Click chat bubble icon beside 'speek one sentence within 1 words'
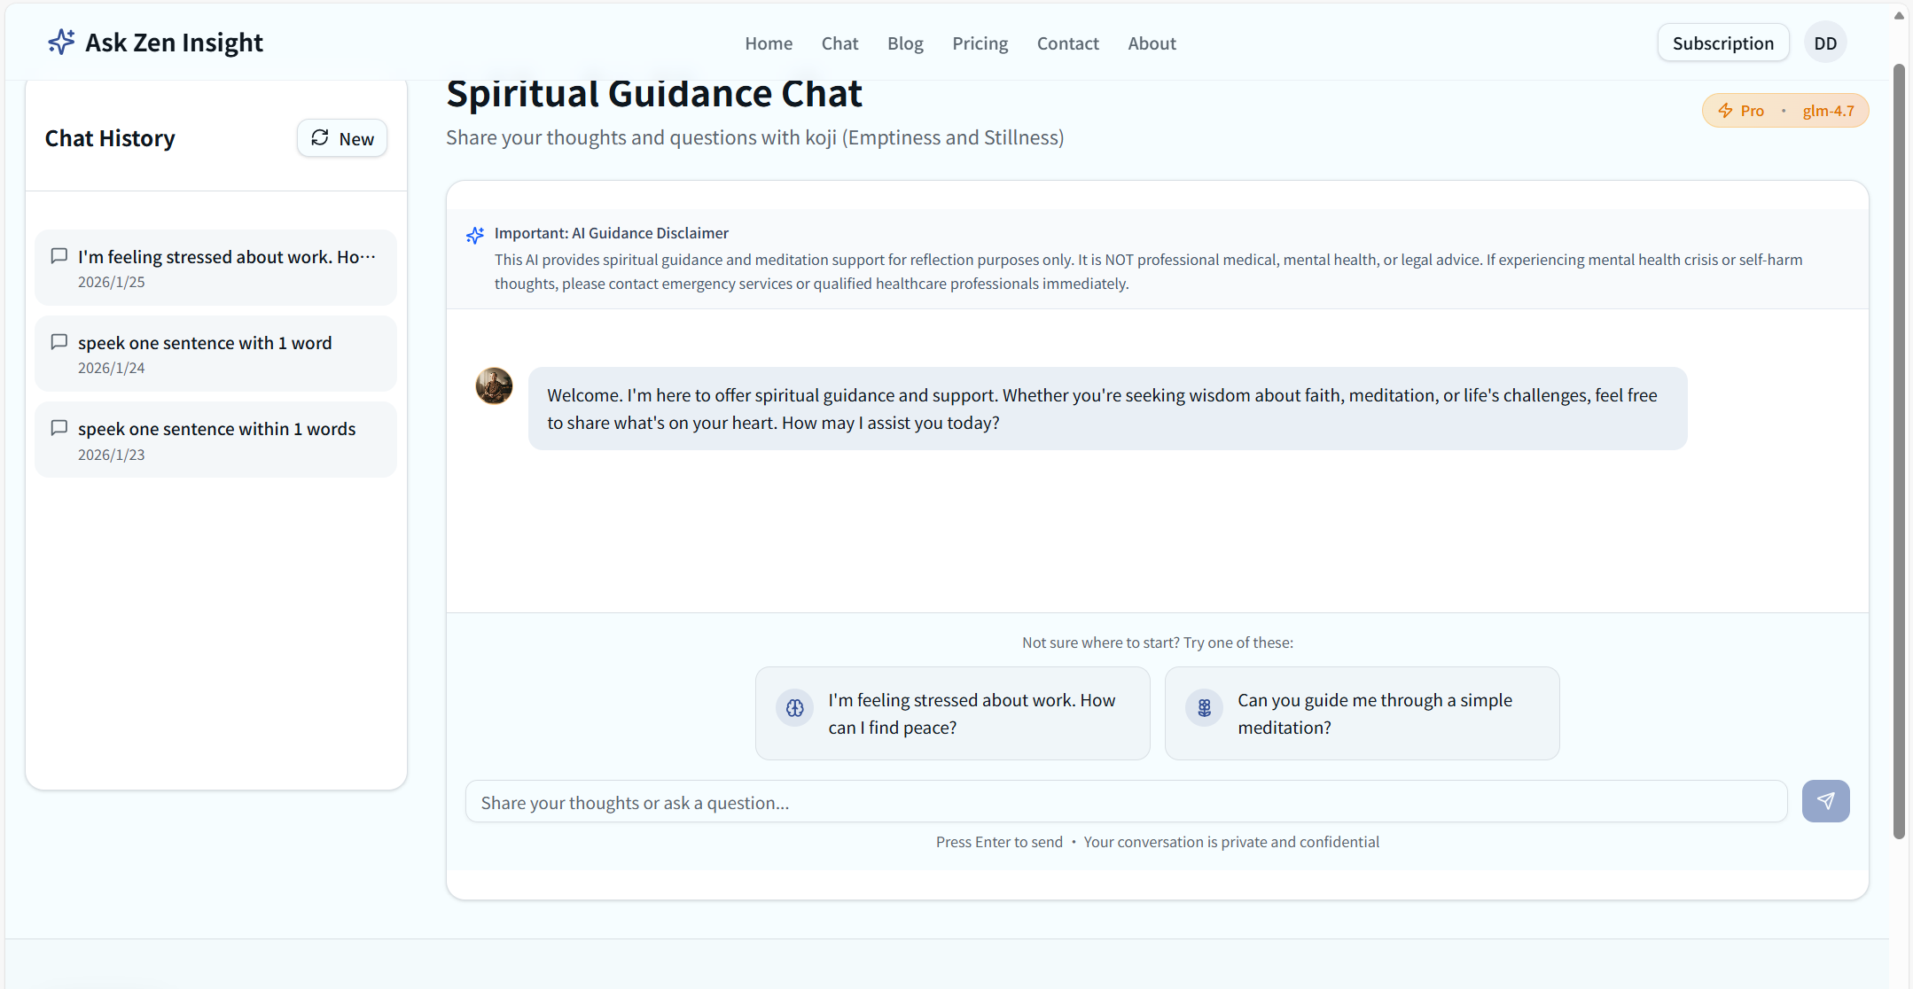1913x989 pixels. (59, 428)
